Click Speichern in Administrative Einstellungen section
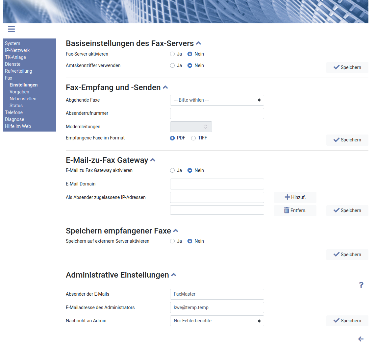Viewport: 375px width, 344px height. click(347, 321)
